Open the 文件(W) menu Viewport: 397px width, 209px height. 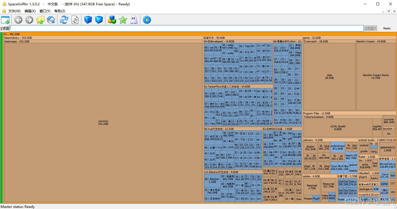[14, 11]
